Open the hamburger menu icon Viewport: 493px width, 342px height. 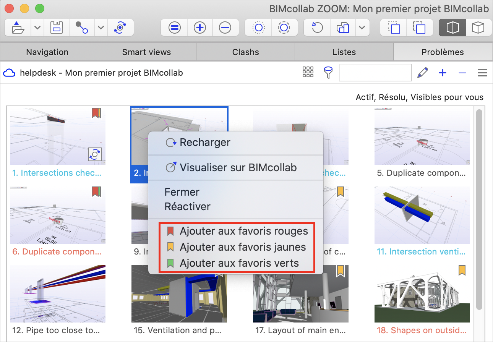tap(482, 73)
